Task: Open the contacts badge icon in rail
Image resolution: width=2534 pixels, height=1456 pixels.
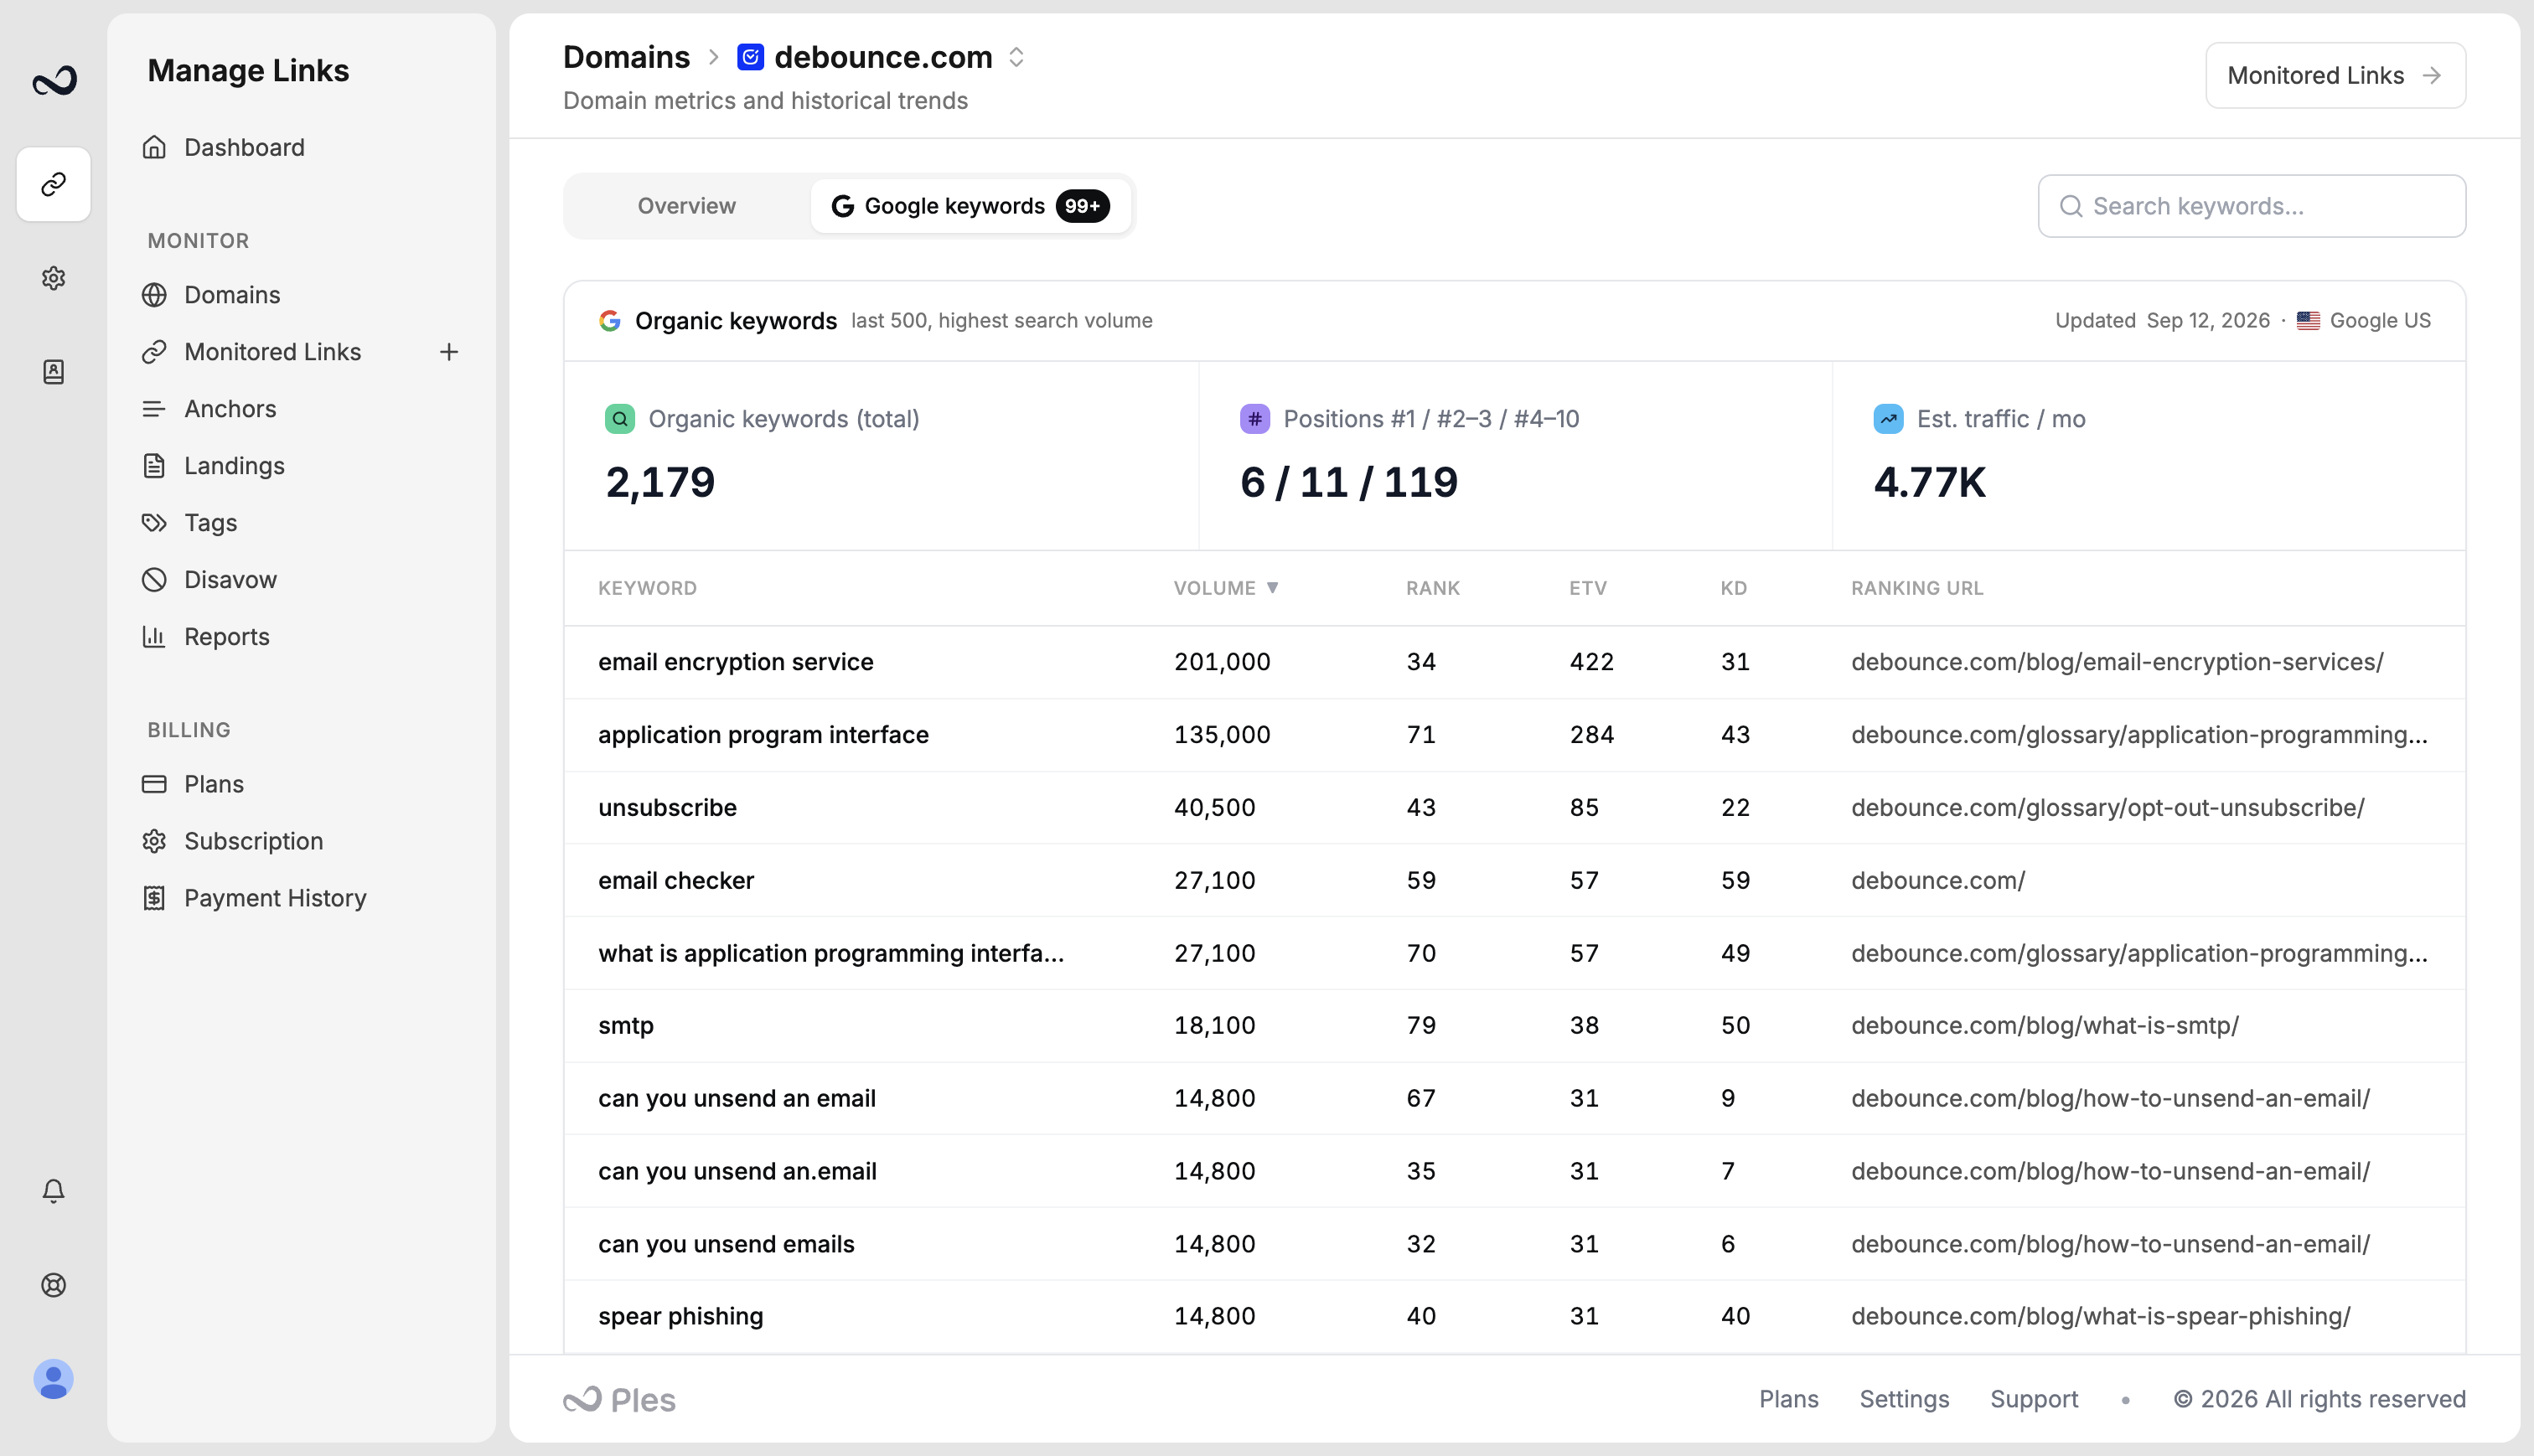Action: coord(54,372)
